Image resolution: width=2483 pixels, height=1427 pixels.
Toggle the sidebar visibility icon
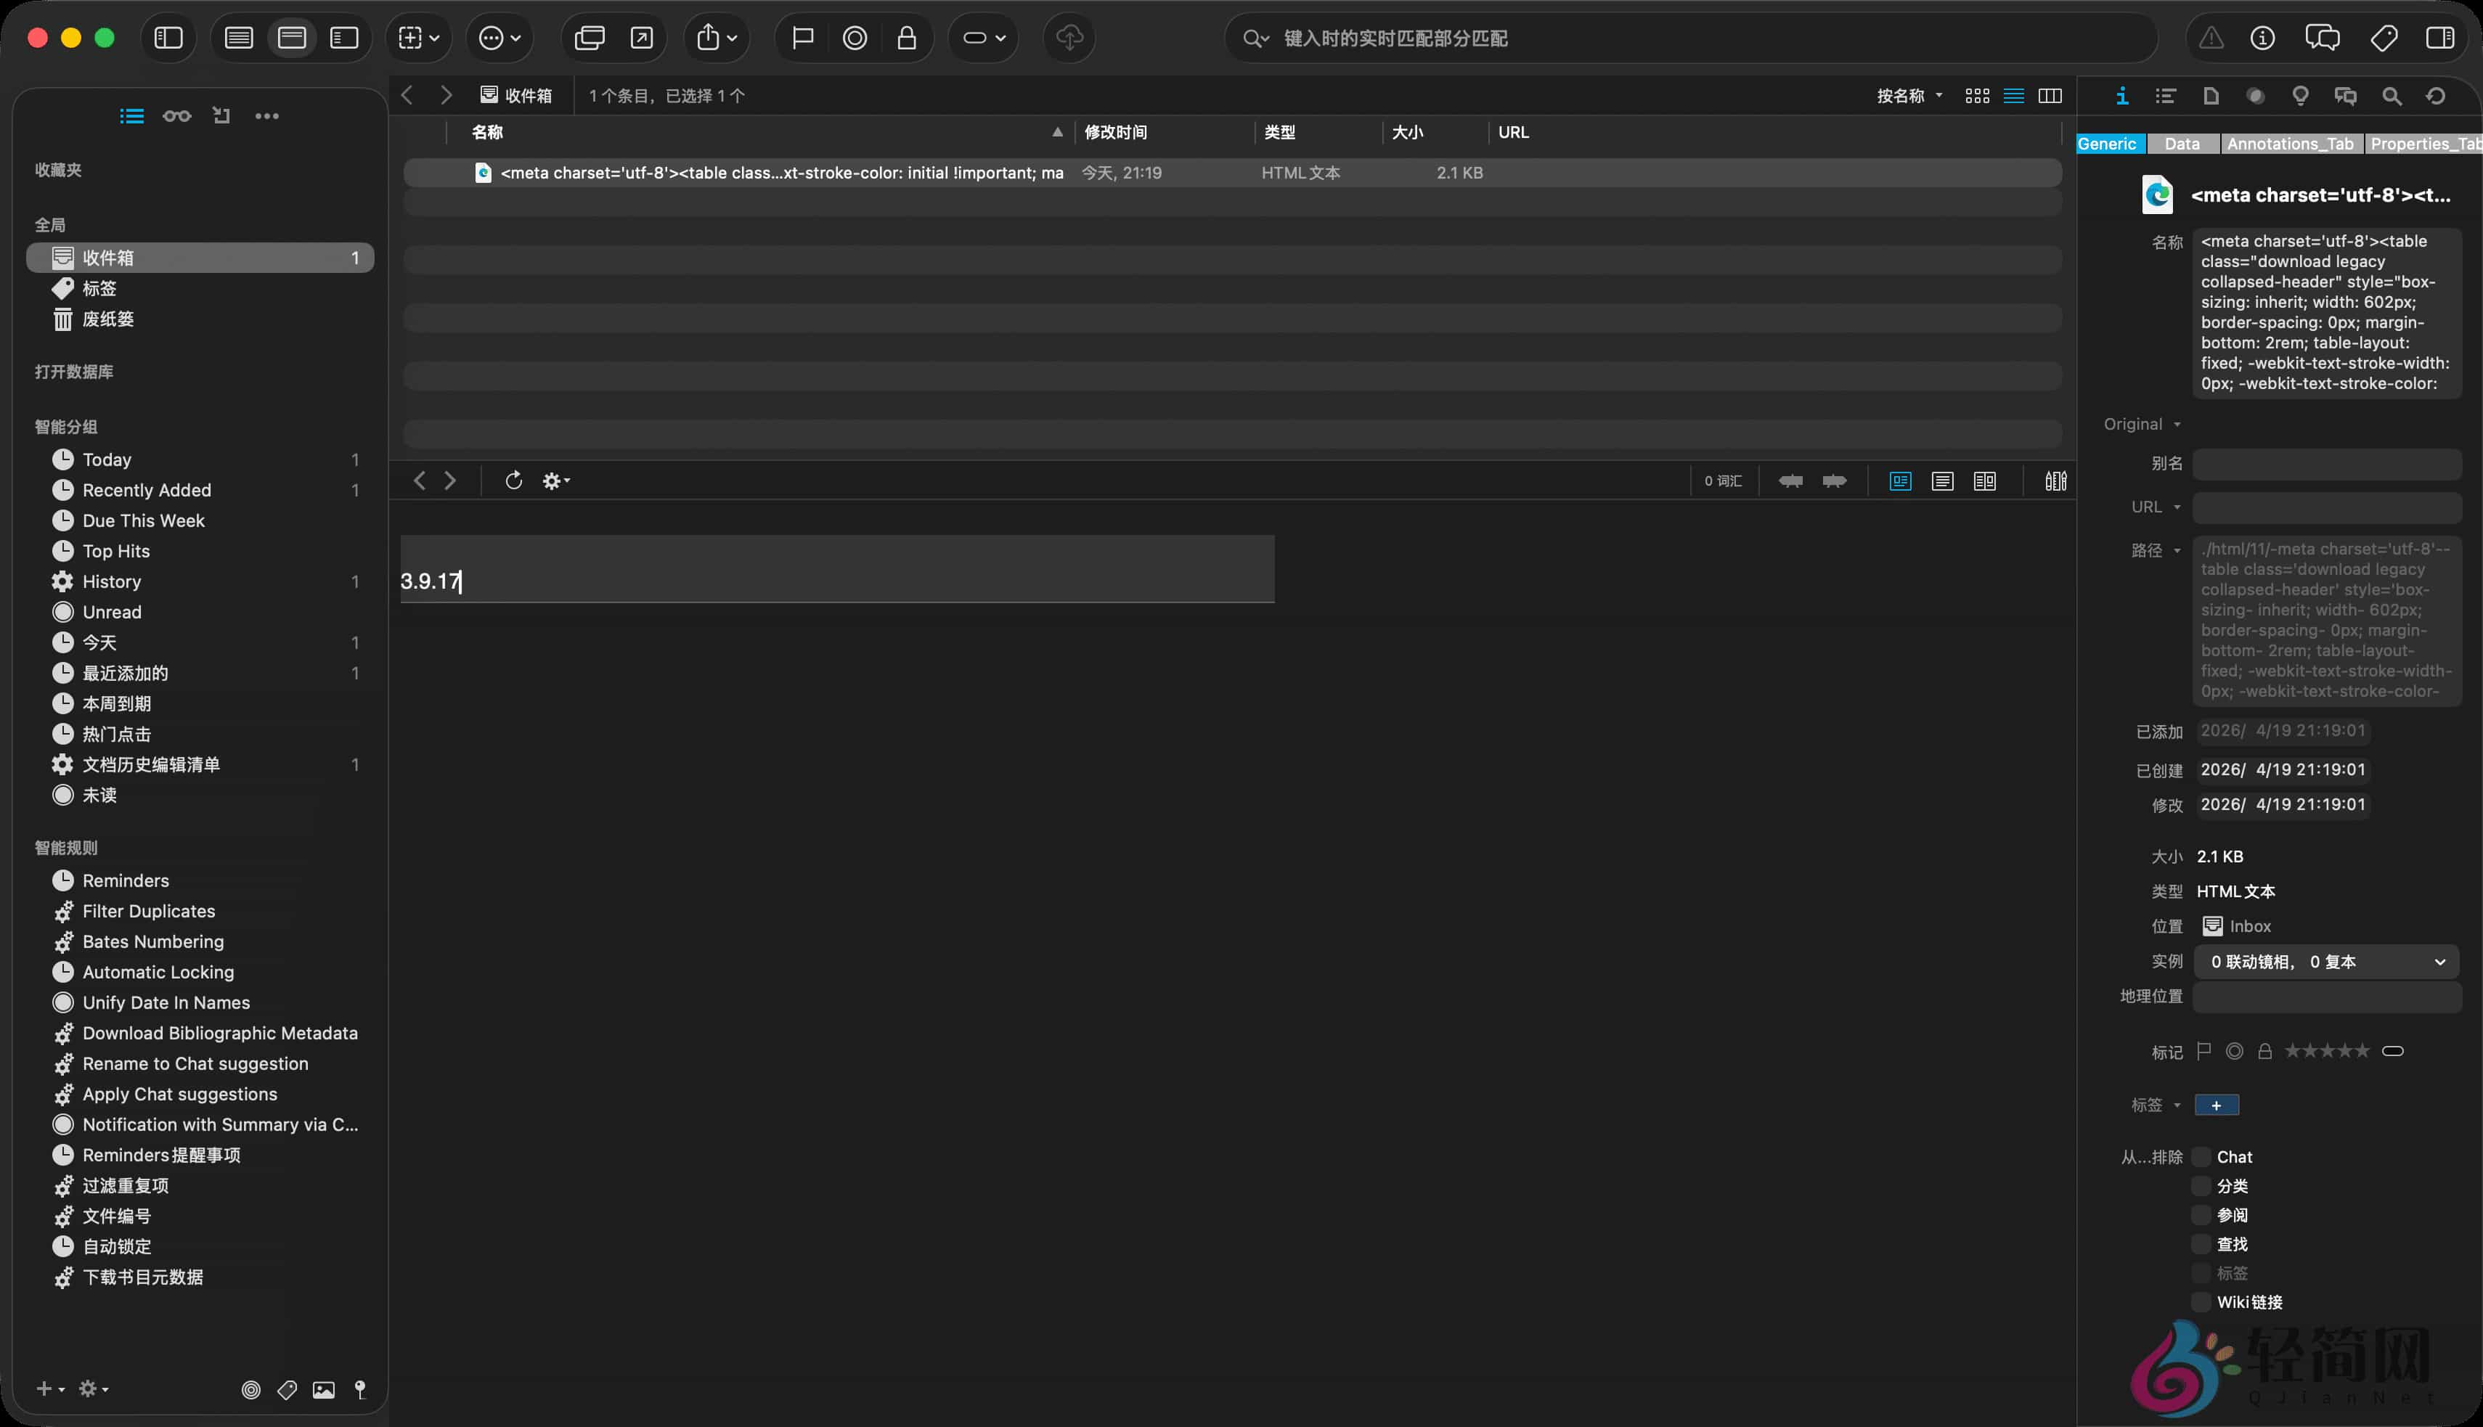pyautogui.click(x=168, y=38)
